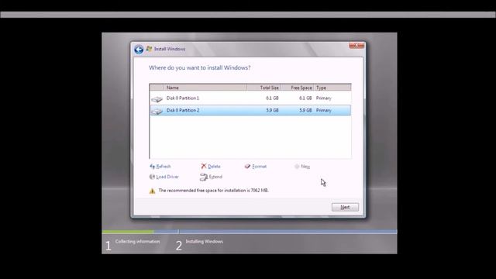Refresh the partition list

164,167
